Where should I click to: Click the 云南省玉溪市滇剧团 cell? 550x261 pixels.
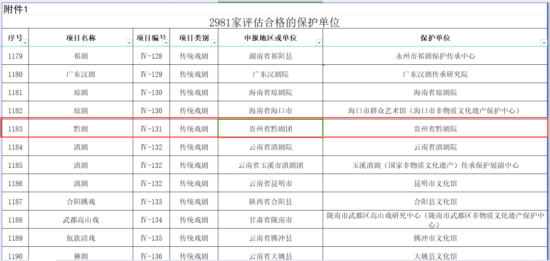[x=270, y=166]
